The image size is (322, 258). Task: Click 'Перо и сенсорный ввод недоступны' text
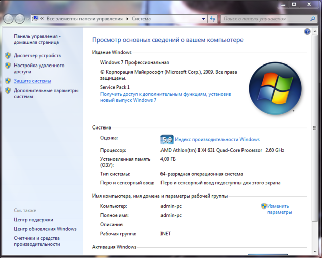pos(220,183)
